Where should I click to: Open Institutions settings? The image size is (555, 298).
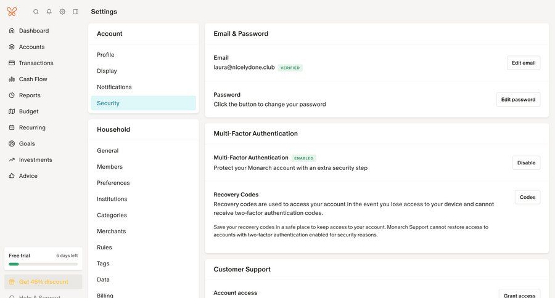[x=143, y=199]
